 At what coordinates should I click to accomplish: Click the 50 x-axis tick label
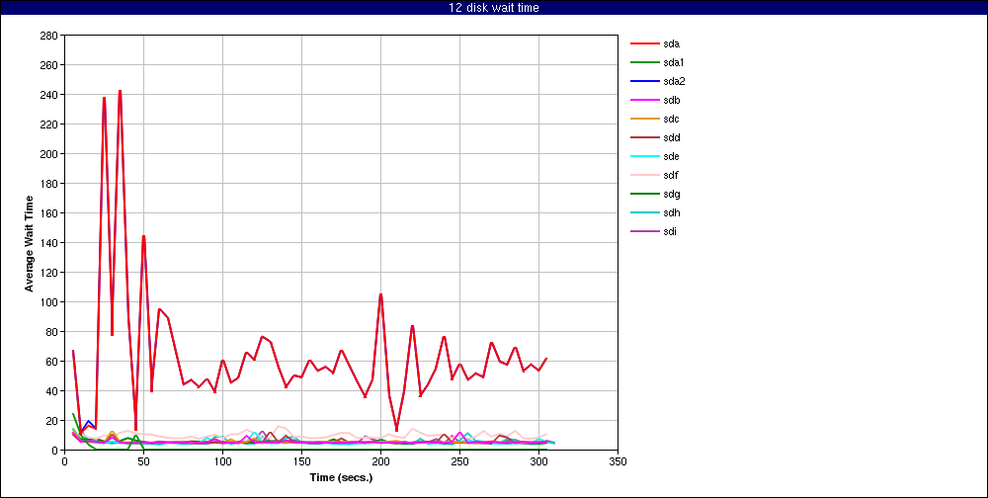143,460
